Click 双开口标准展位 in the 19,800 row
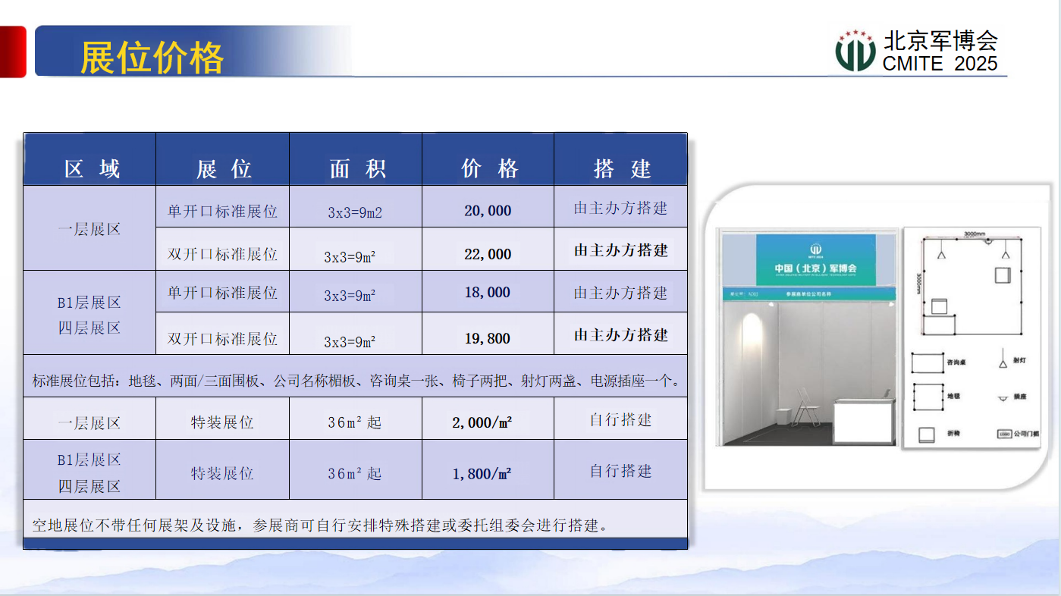The width and height of the screenshot is (1061, 596). pyautogui.click(x=222, y=338)
